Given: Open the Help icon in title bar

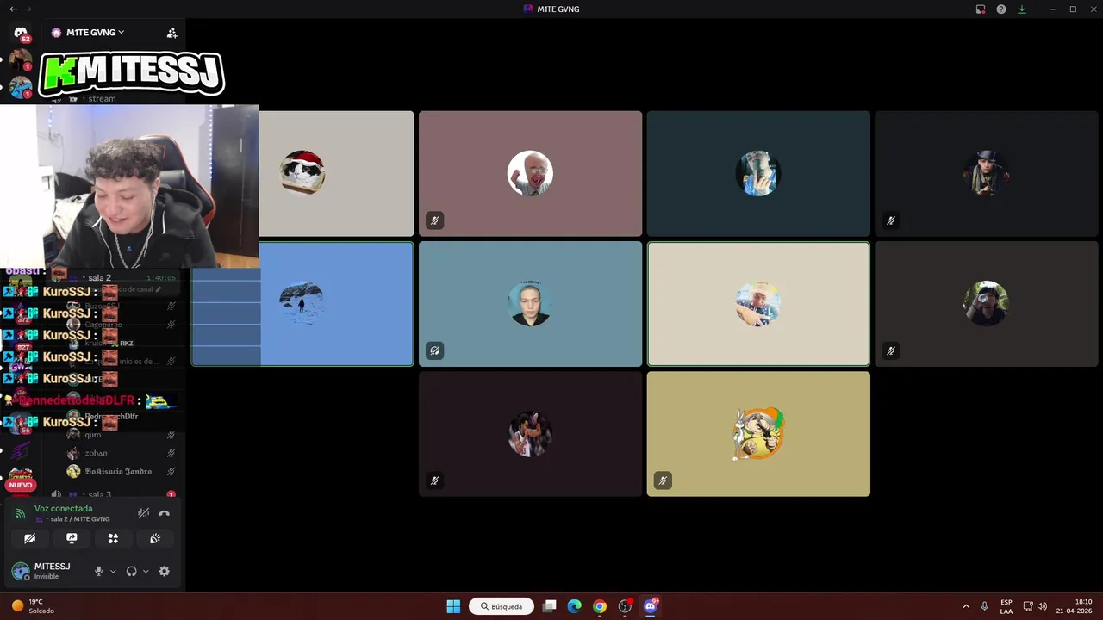Looking at the screenshot, I should (1001, 9).
